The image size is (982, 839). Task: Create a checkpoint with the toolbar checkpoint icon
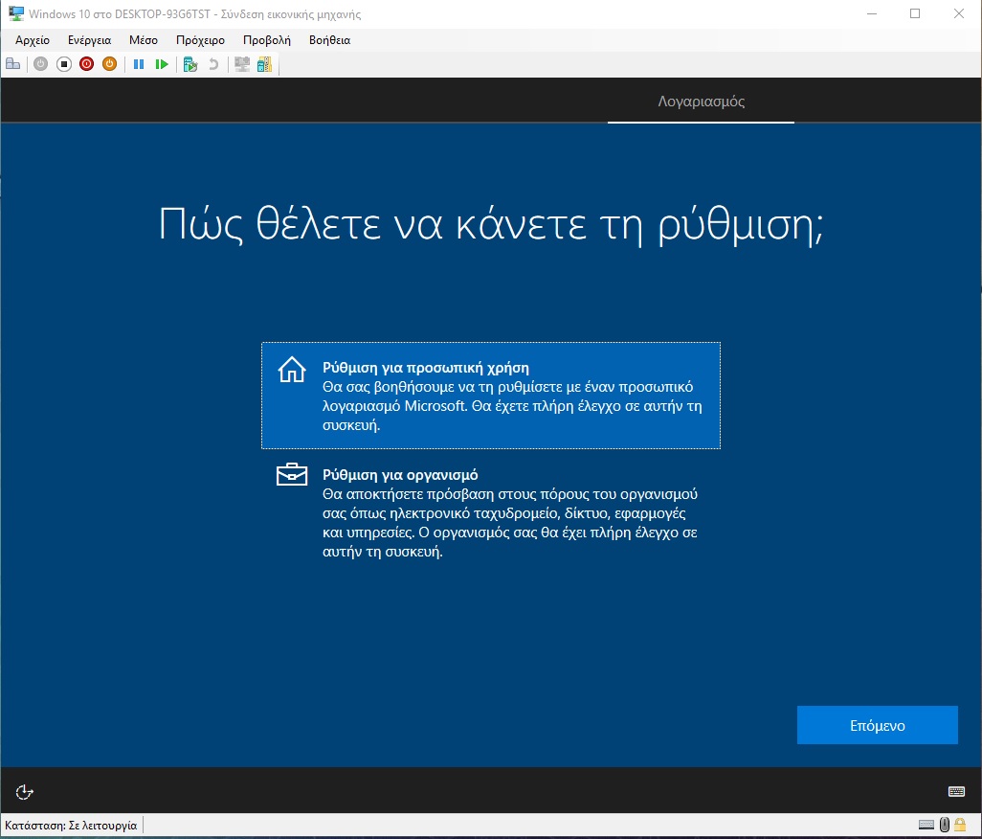click(190, 64)
